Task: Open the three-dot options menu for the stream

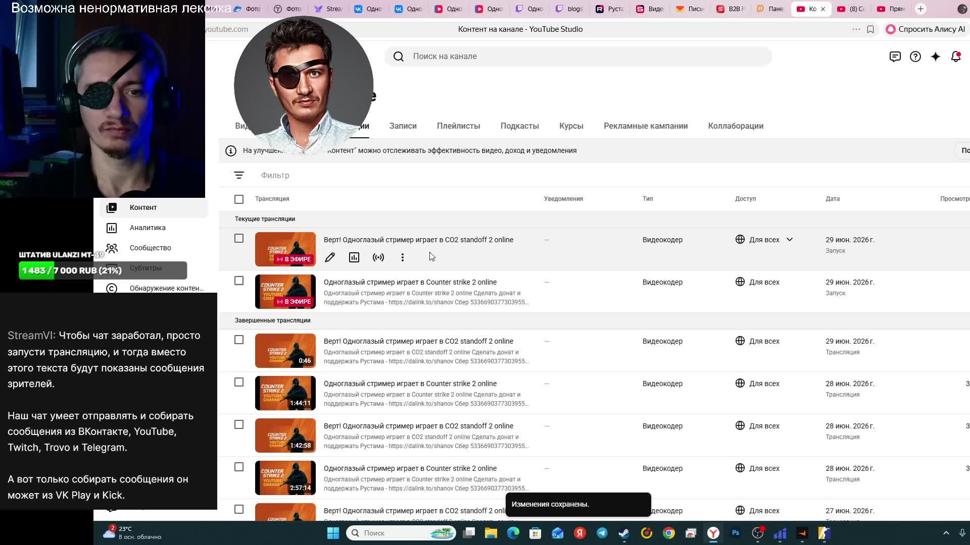Action: [403, 258]
